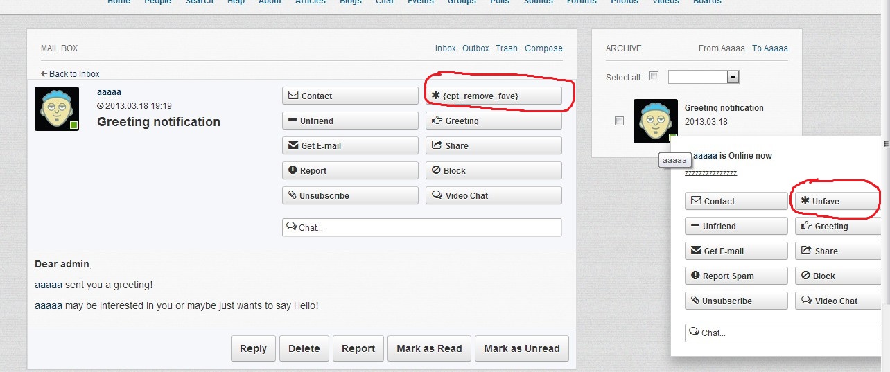Click Video Chat in the profile popup

point(838,301)
